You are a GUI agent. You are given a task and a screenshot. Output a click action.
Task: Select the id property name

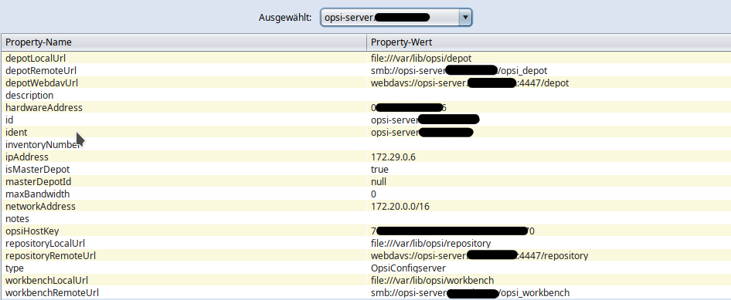(x=8, y=120)
